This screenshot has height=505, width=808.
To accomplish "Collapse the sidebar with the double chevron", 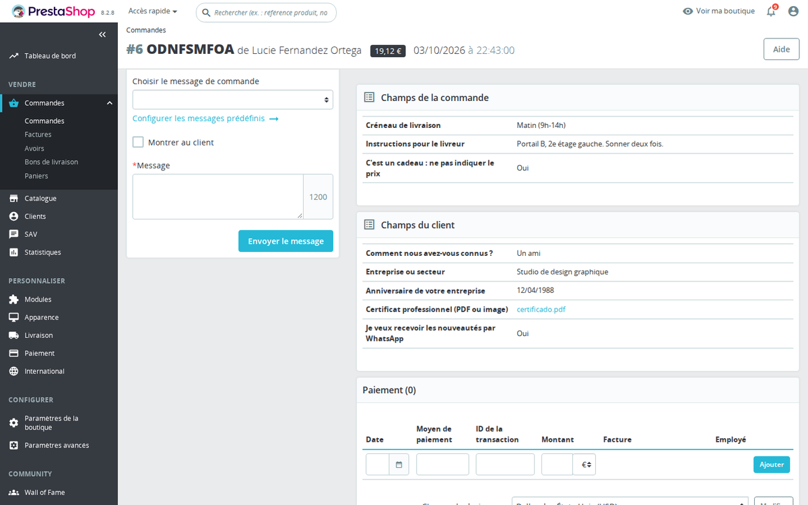I will click(x=102, y=34).
